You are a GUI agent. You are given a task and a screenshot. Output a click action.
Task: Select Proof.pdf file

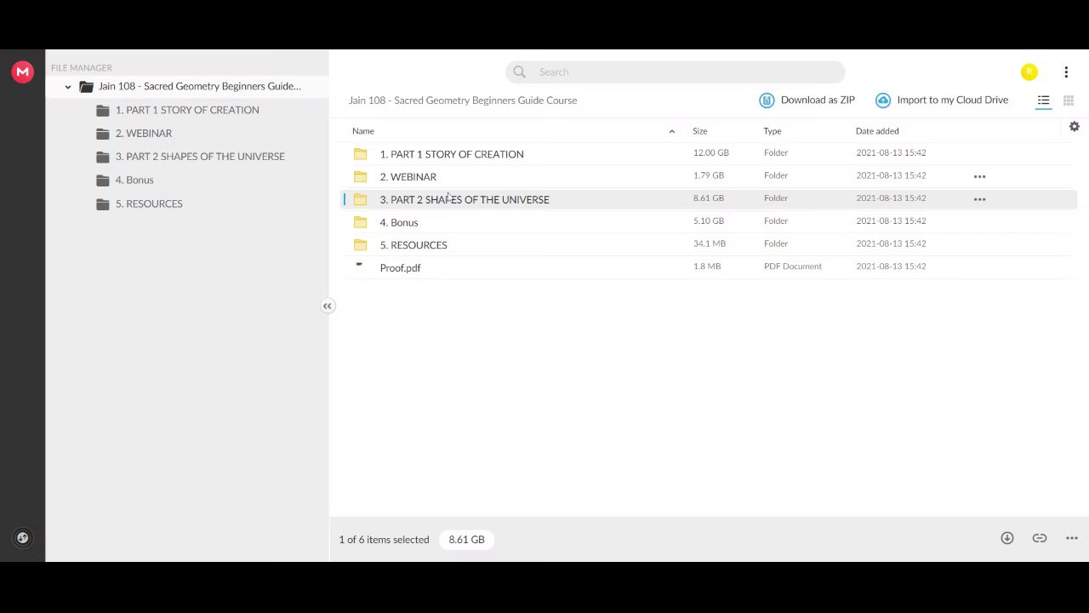(x=710, y=267)
